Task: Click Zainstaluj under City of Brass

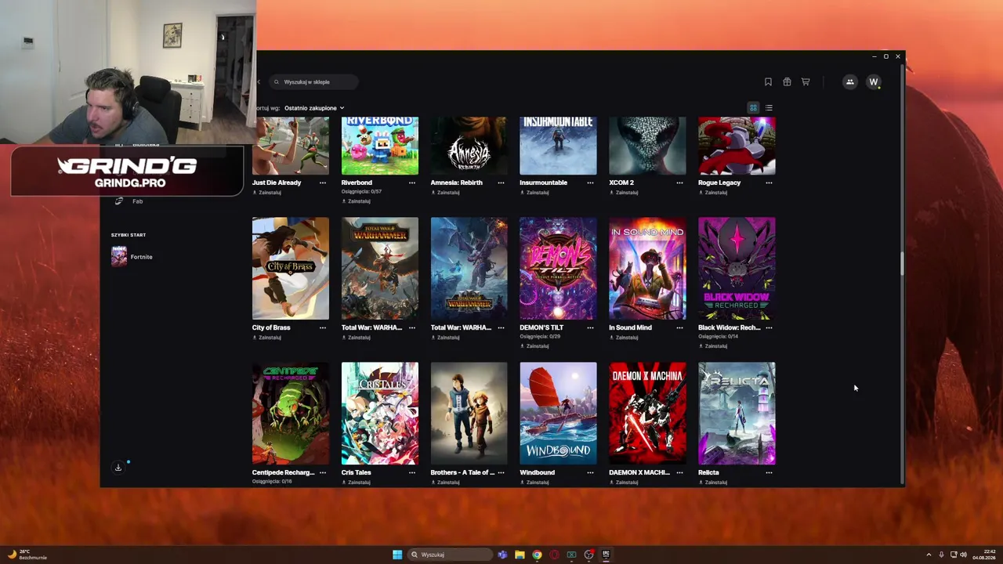Action: click(x=267, y=338)
